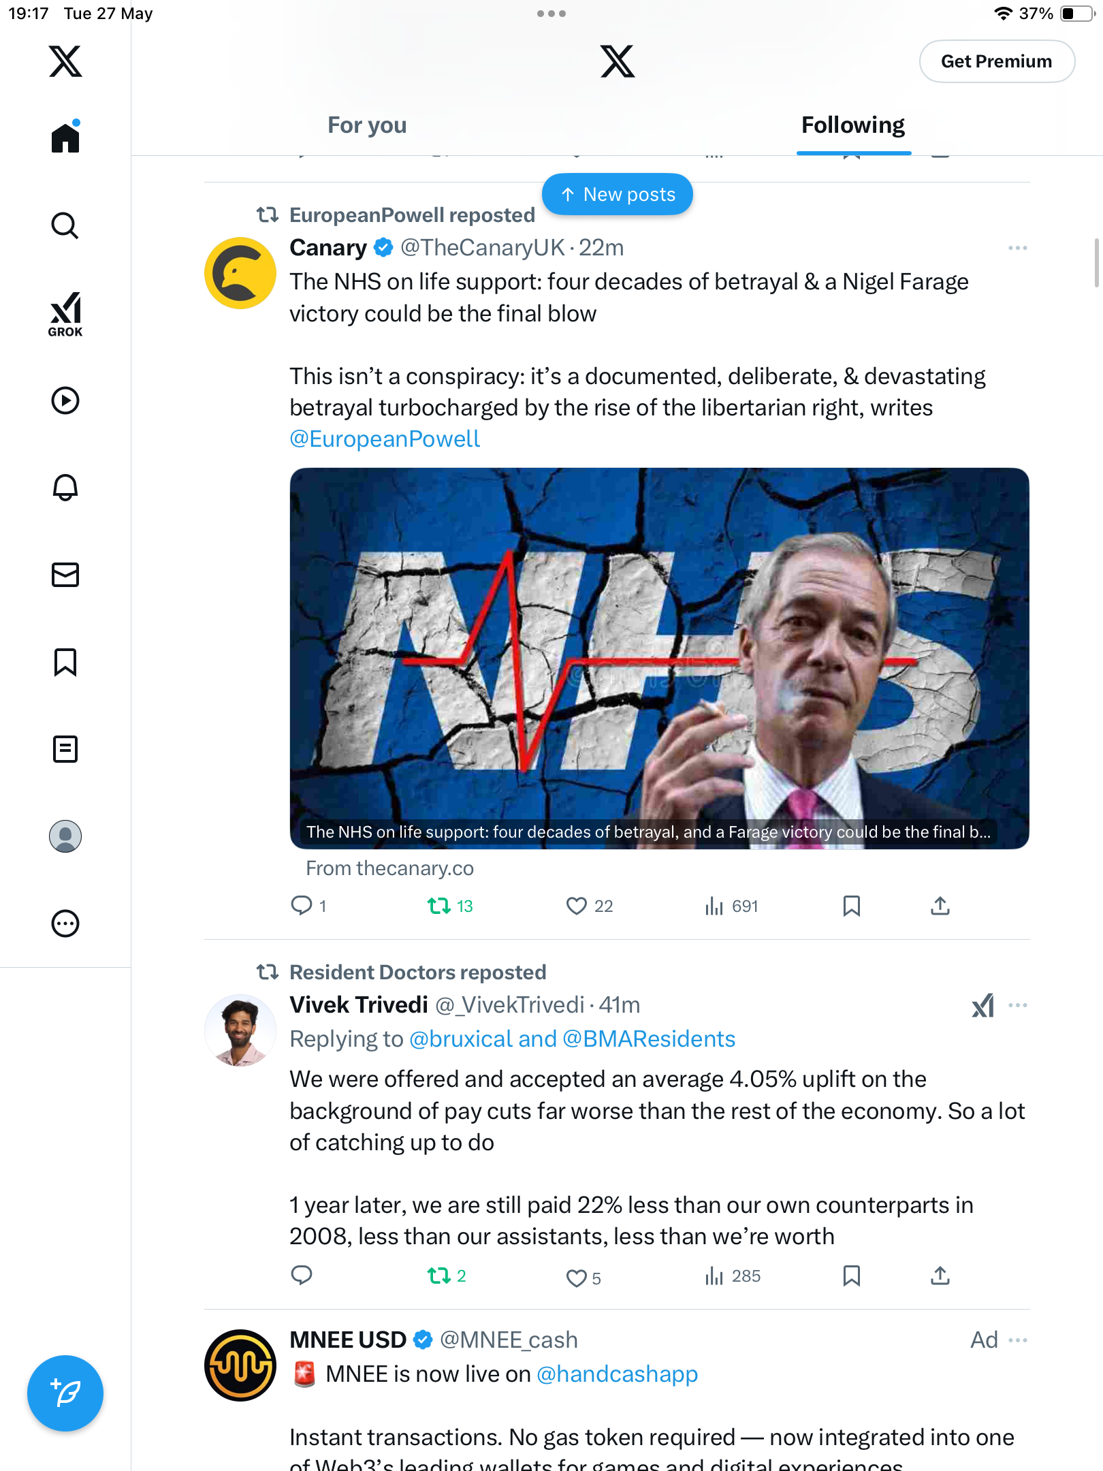Screen dimensions: 1103x1471
Task: Open the @EuropeanPowell mention link
Action: point(385,439)
